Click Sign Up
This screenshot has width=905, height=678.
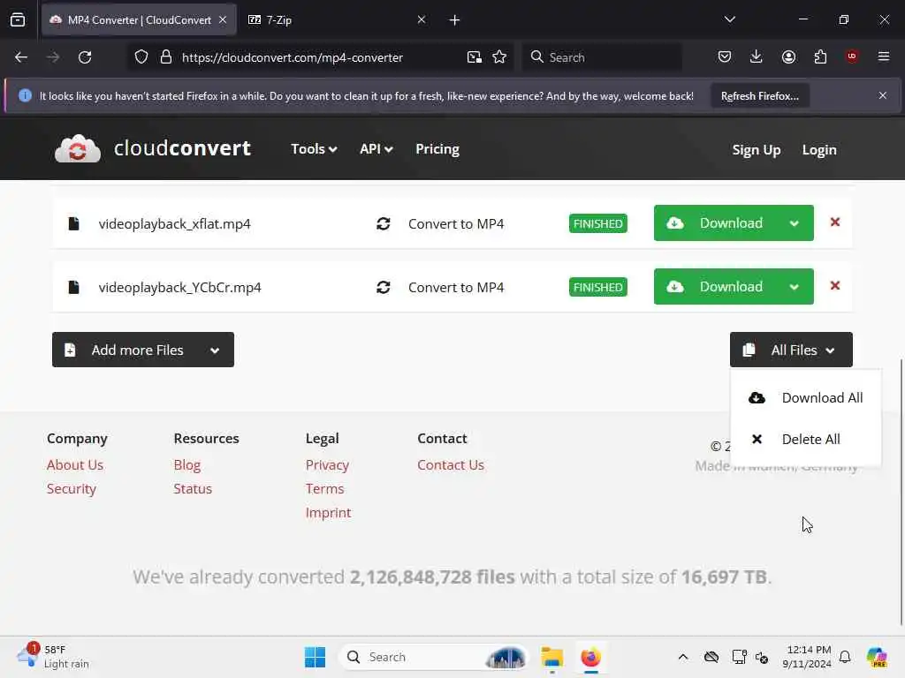pyautogui.click(x=757, y=150)
